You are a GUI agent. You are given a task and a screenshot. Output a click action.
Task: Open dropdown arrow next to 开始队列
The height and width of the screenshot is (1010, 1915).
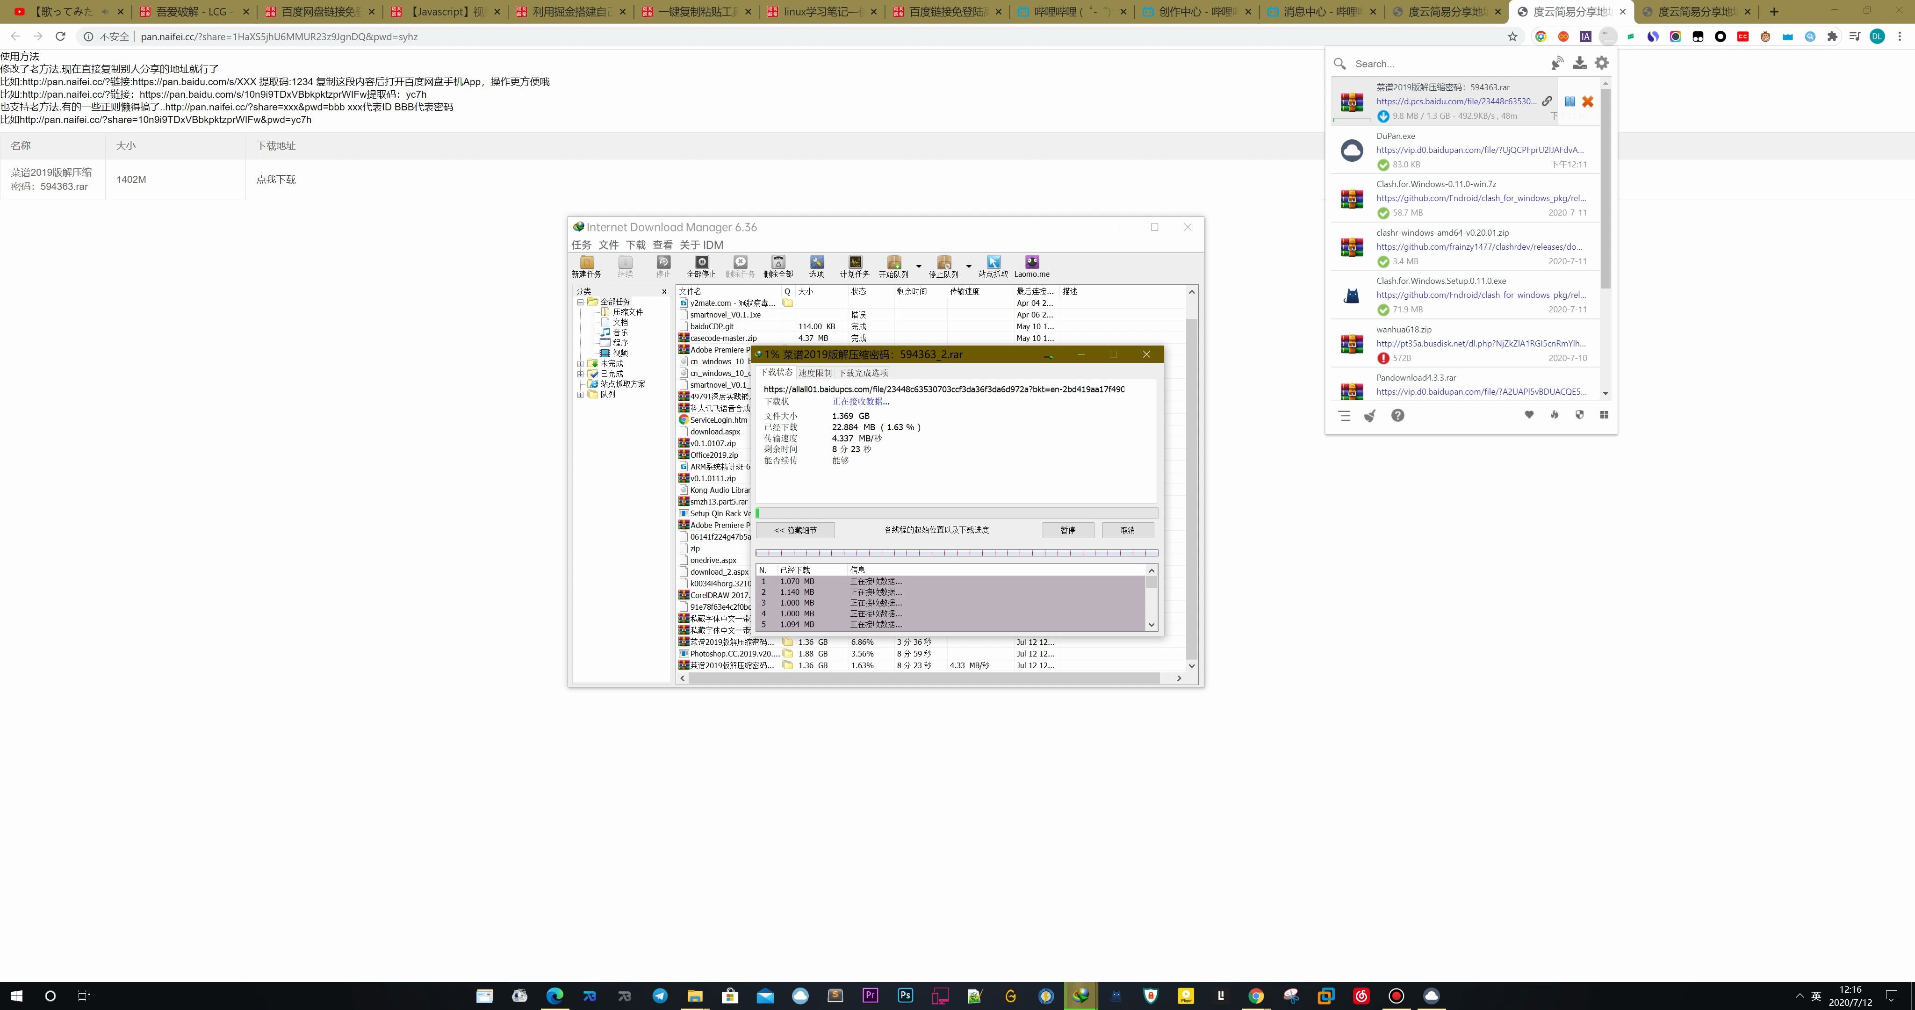click(x=918, y=266)
